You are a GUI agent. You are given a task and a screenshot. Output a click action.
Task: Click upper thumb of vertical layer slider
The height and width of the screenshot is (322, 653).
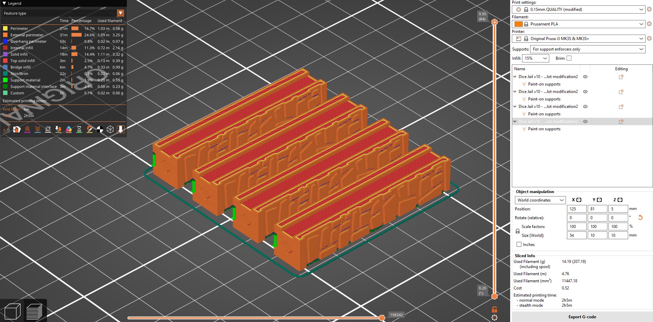[495, 22]
